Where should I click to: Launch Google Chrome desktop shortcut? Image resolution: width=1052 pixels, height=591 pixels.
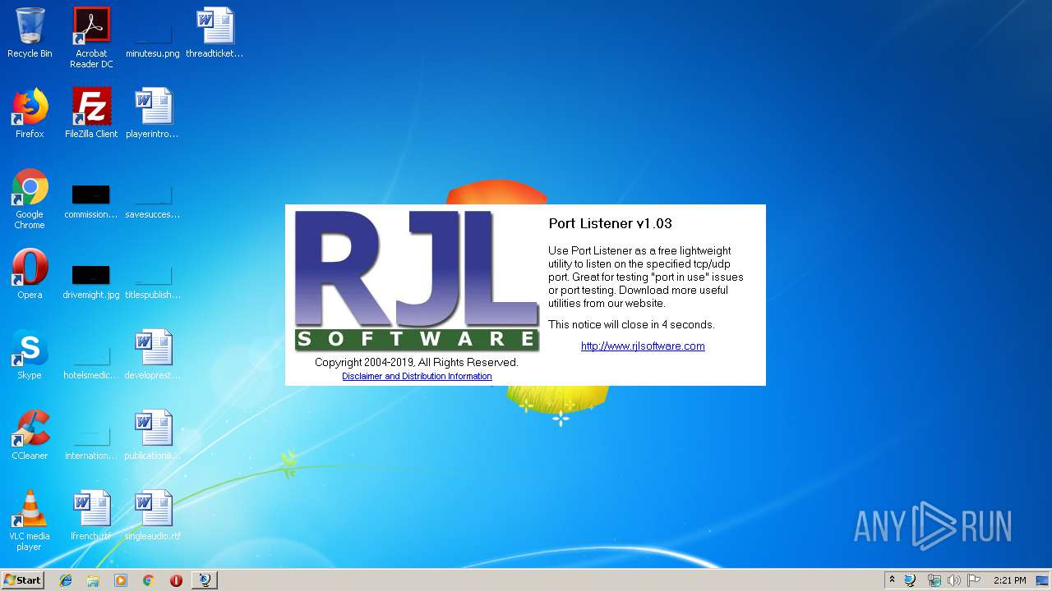click(x=30, y=199)
